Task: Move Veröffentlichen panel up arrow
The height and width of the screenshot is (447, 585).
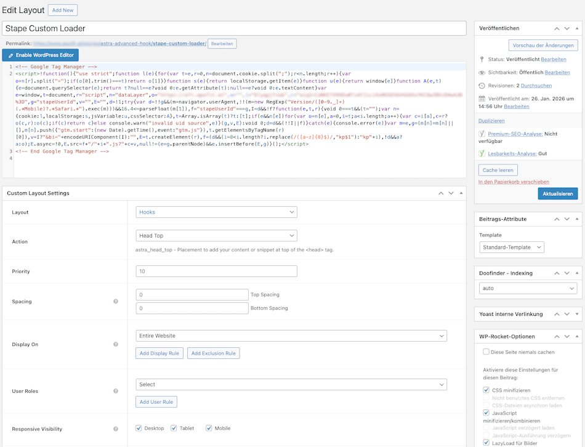Action: coord(557,28)
